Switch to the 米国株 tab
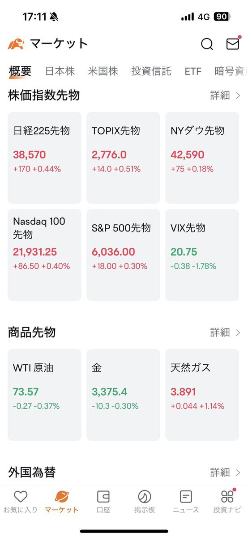Screen dimensions: 248x538 click(x=103, y=71)
